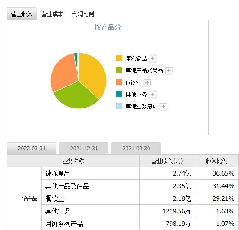This screenshot has height=230, width=239.
Task: Click the orange 餐饮业 legend swatch
Action: (x=119, y=82)
